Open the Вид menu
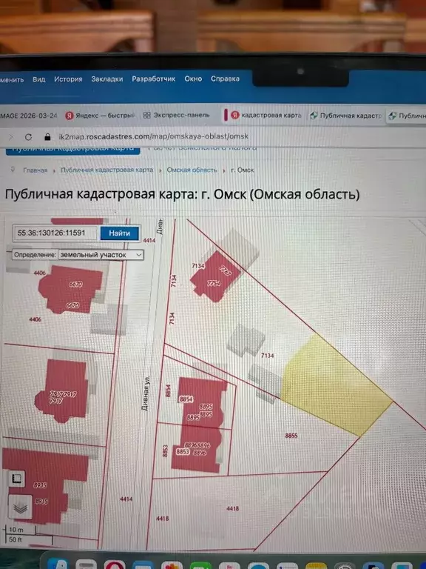 (38, 79)
